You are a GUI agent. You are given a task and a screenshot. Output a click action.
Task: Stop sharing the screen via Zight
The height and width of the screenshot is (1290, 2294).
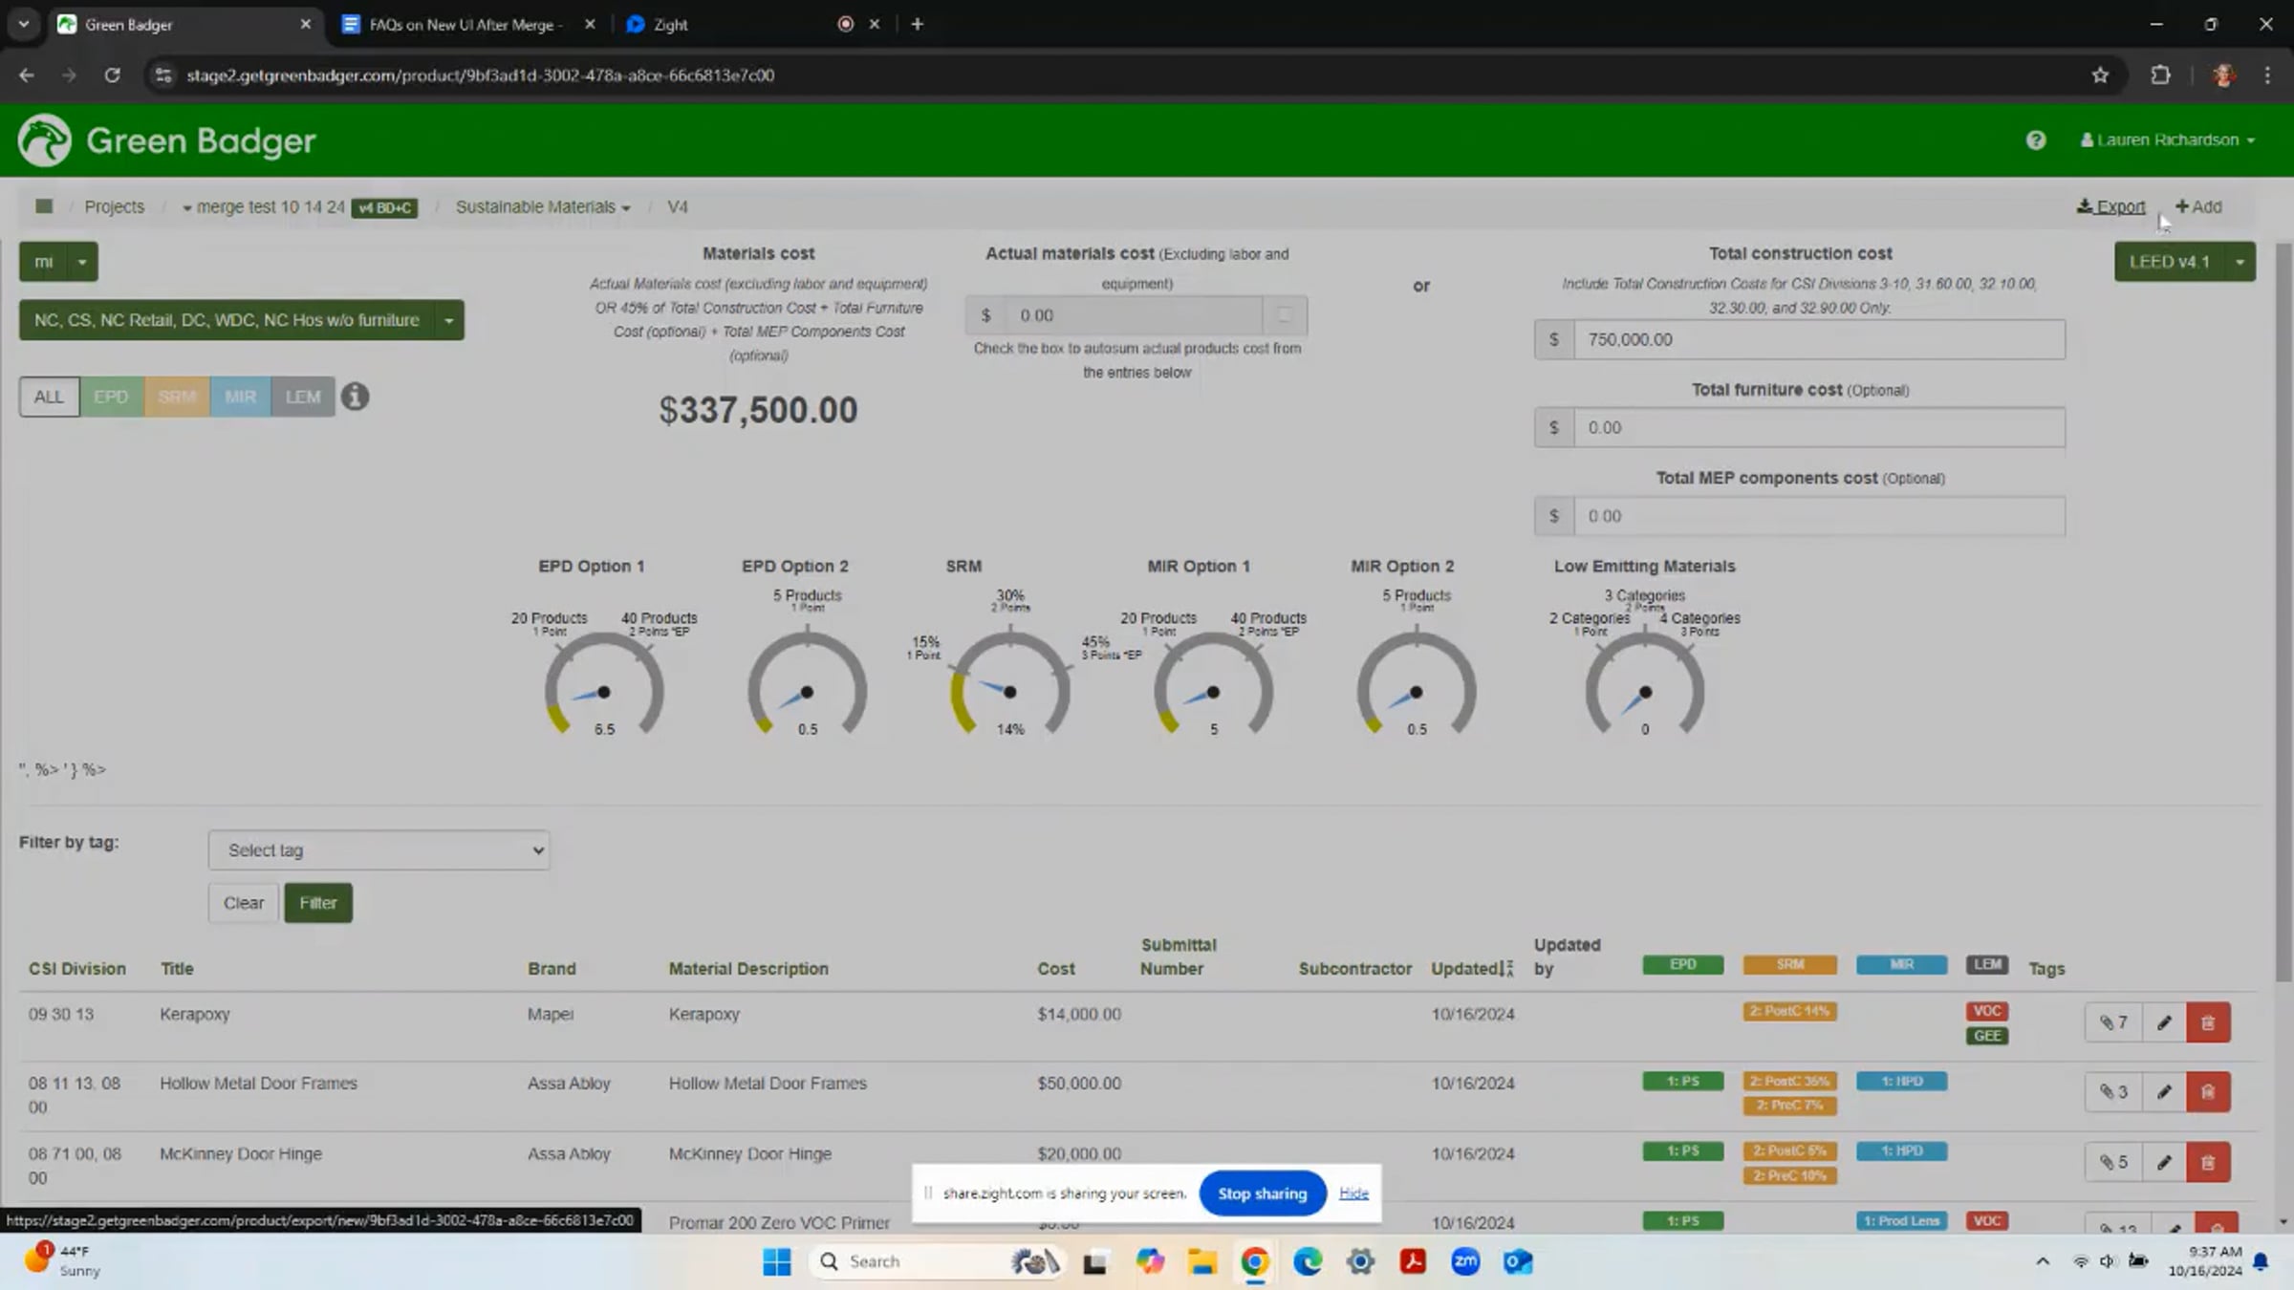point(1263,1193)
